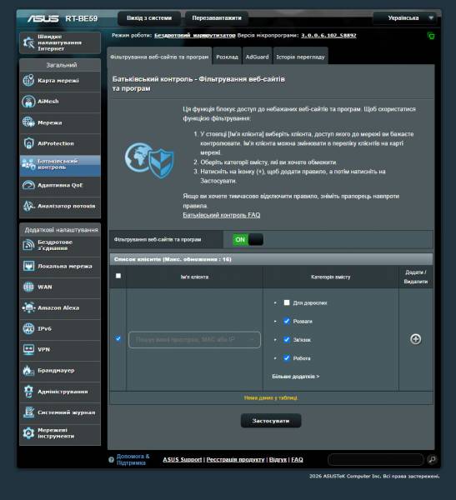The height and width of the screenshot is (500, 456).
Task: Check the Для дорослих category checkbox
Action: (287, 302)
